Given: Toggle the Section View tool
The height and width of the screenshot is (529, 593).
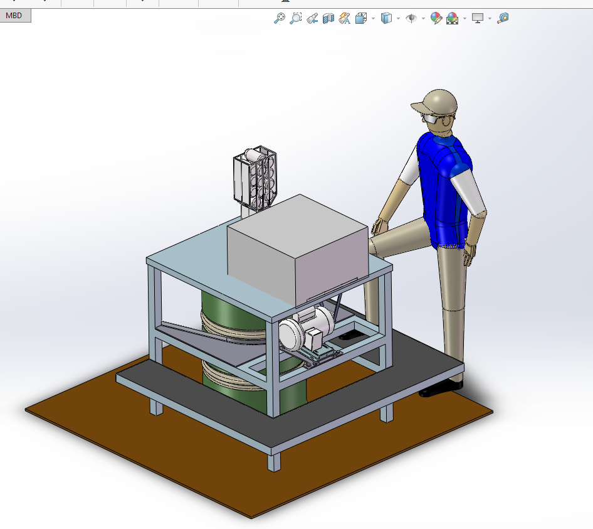Looking at the screenshot, I should pos(328,18).
